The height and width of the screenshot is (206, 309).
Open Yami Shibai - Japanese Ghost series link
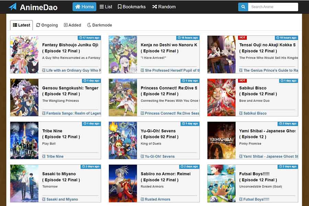pyautogui.click(x=268, y=156)
